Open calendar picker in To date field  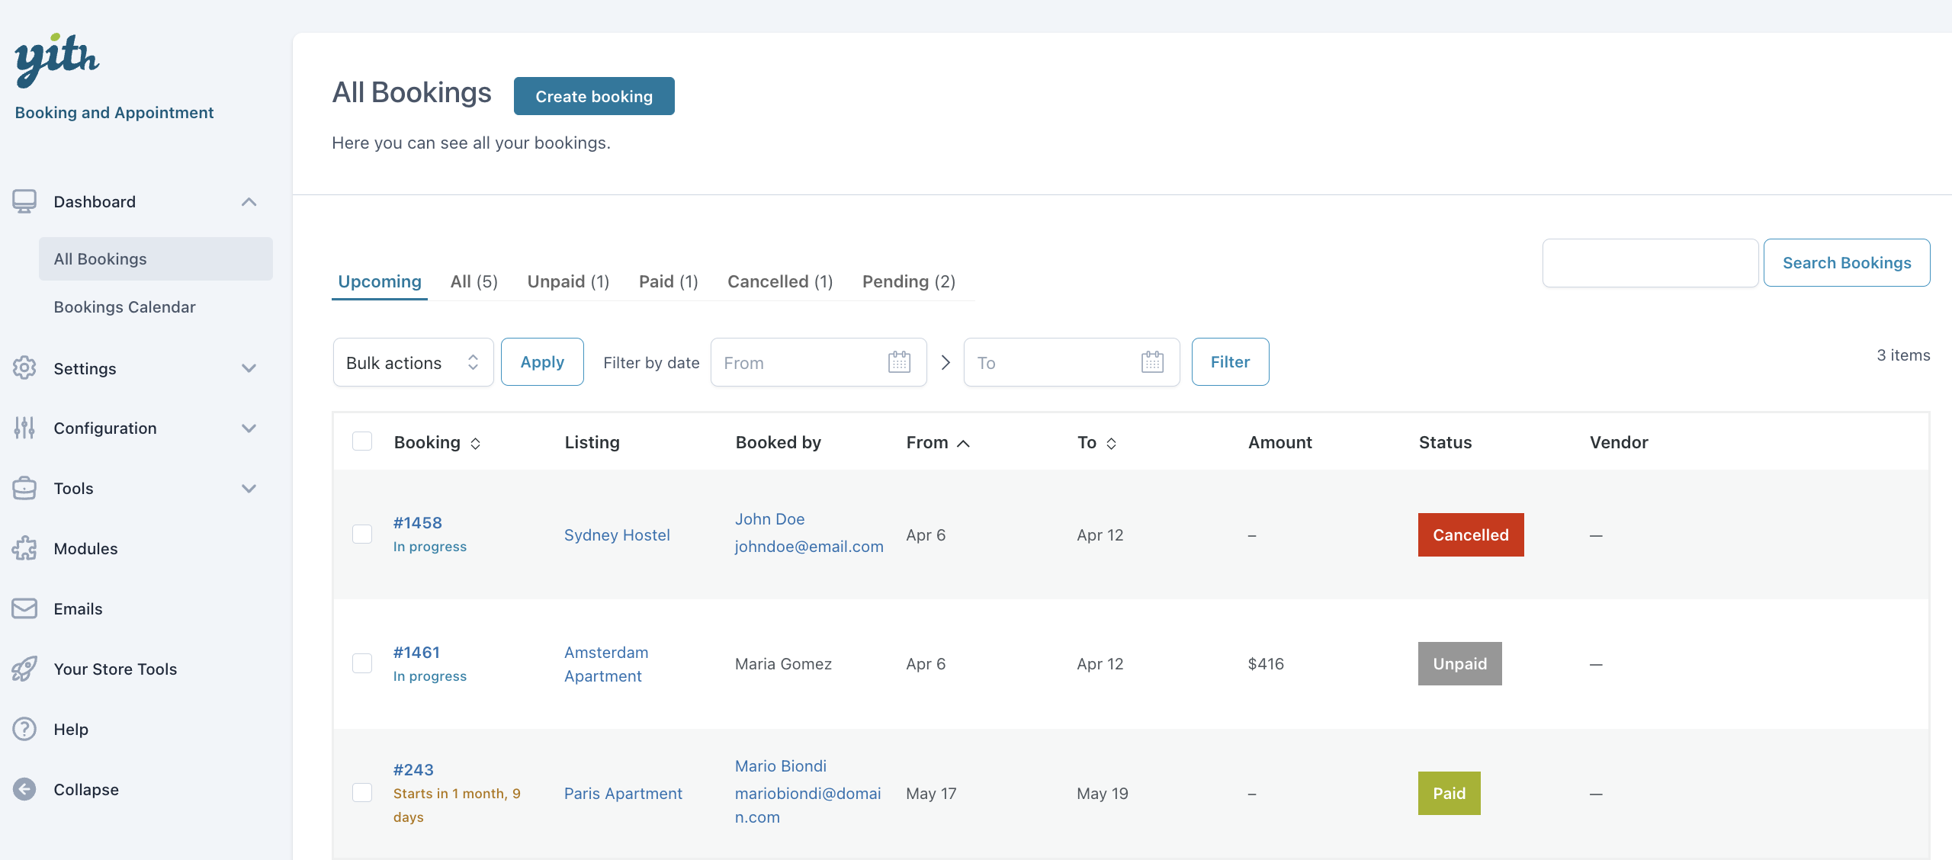coord(1152,362)
